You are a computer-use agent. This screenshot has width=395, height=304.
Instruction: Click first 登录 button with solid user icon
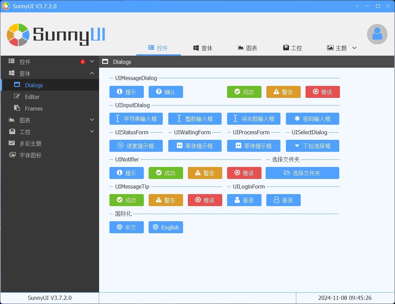pyautogui.click(x=244, y=200)
